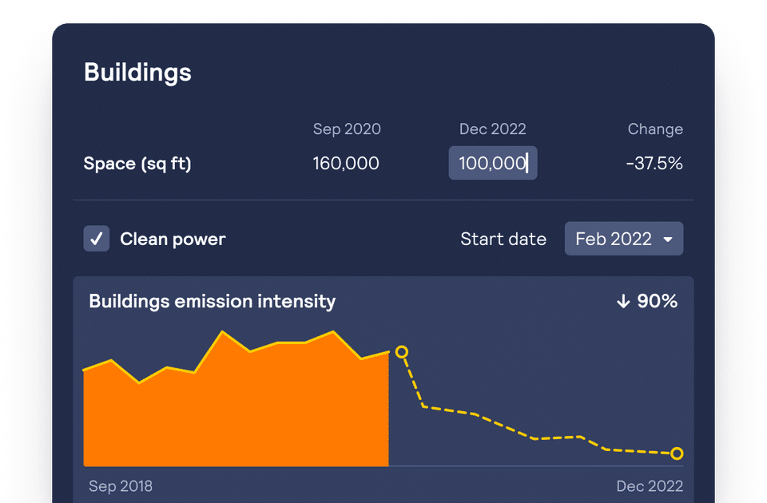Viewport: 767px width, 503px height.
Task: Click the Clean power label
Action: coord(173,239)
